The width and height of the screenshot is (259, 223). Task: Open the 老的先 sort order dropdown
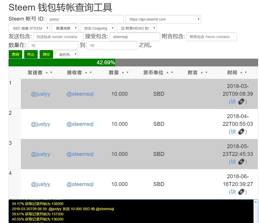tap(66, 54)
